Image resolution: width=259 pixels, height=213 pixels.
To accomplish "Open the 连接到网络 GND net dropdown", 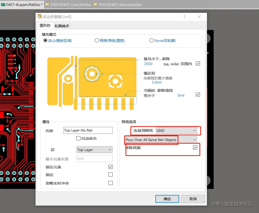I will click(x=176, y=131).
